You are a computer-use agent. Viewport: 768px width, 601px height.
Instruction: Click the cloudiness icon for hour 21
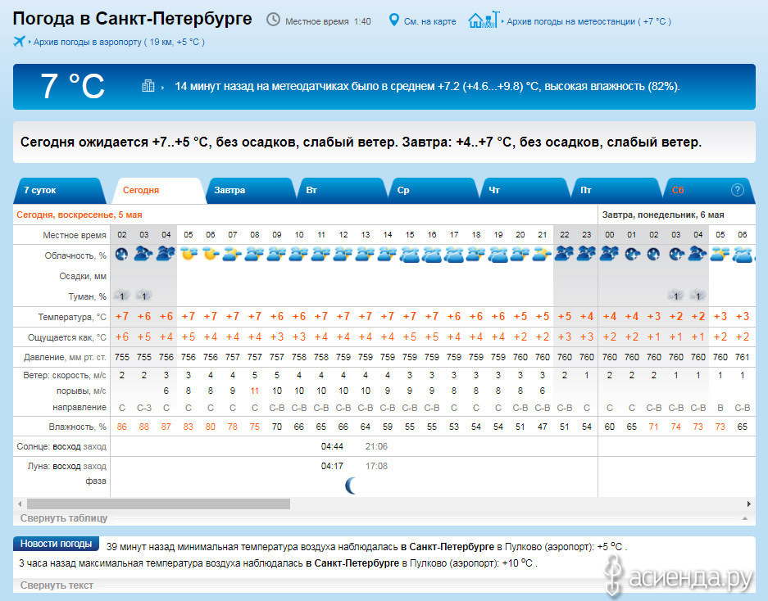[543, 255]
